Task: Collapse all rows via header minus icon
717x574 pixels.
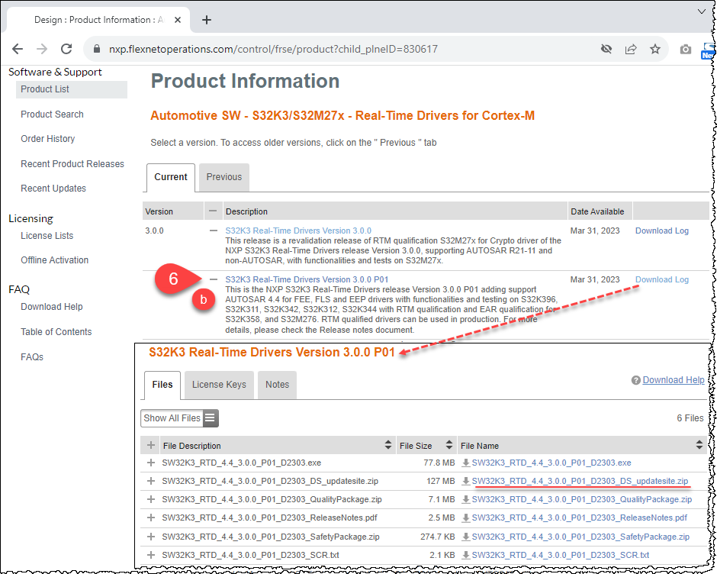Action: 213,211
